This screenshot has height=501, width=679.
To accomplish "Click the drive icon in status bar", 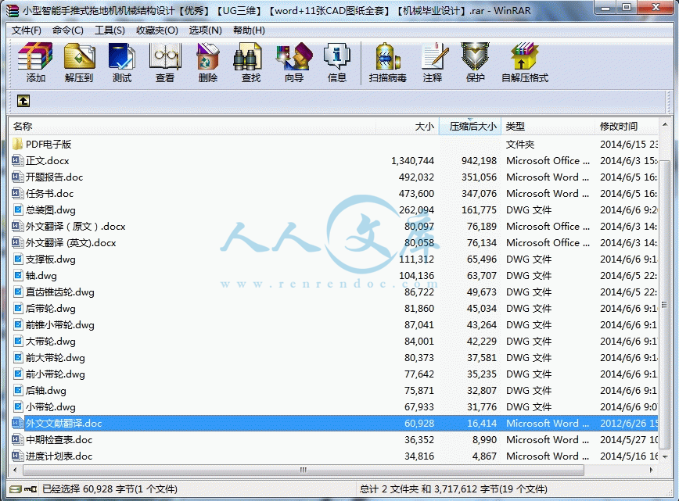I will coord(15,489).
